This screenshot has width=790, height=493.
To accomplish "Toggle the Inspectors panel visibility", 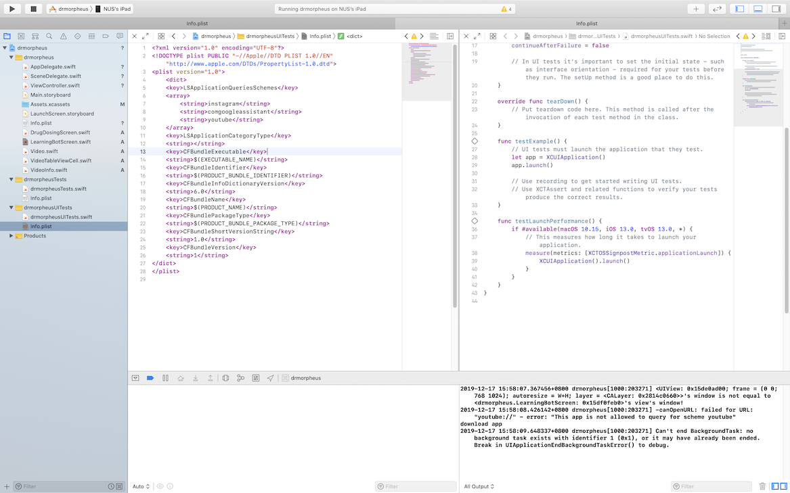I will [x=776, y=9].
